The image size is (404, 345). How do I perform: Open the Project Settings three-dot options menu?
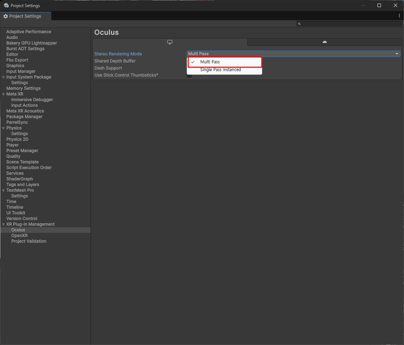[399, 16]
